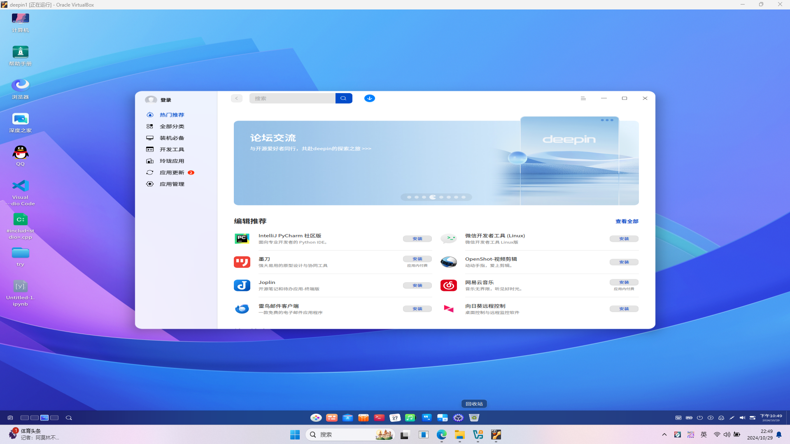Click the blue search magnifier button
Viewport: 790px width, 444px height.
click(344, 98)
